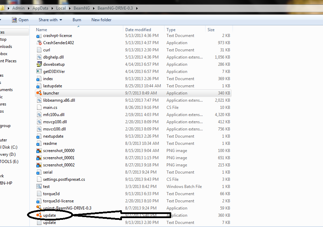Click the settings.postfxpreset.cs file icon

coord(39,179)
